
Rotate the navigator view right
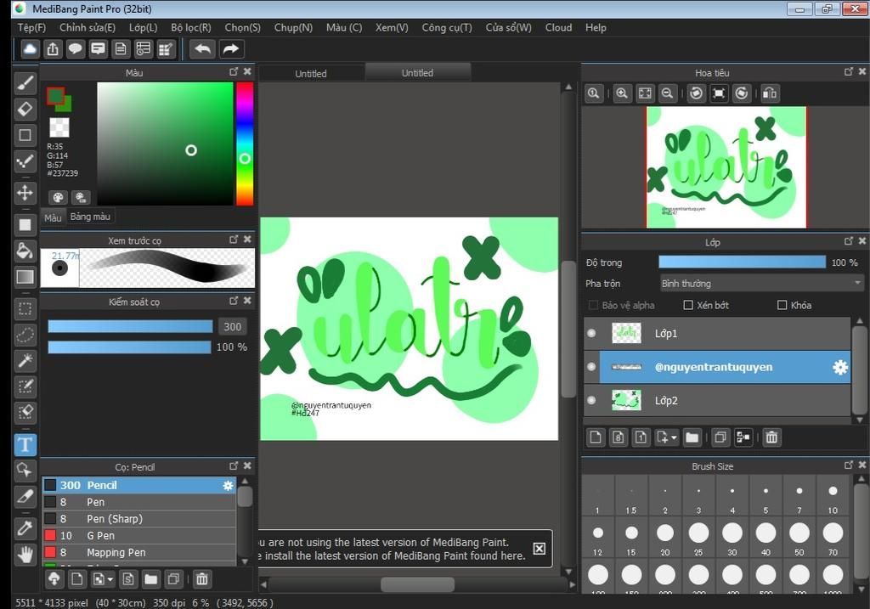742,93
